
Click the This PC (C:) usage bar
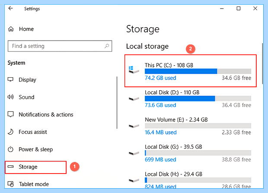coord(198,71)
